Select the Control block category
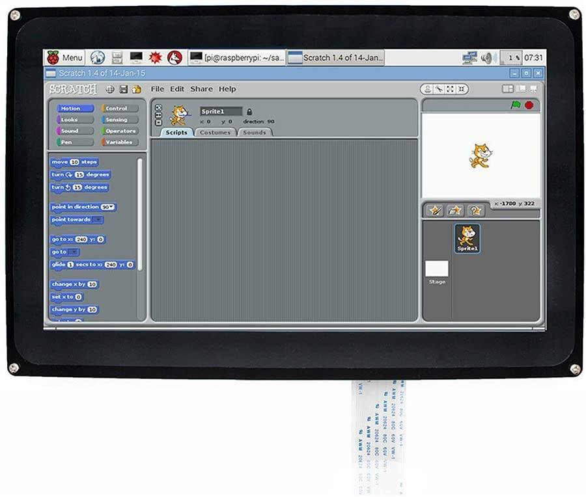The image size is (586, 497). 117,109
